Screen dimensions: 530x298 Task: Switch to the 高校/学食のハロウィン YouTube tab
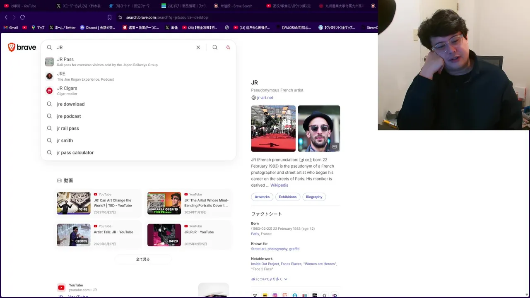pyautogui.click(x=288, y=6)
